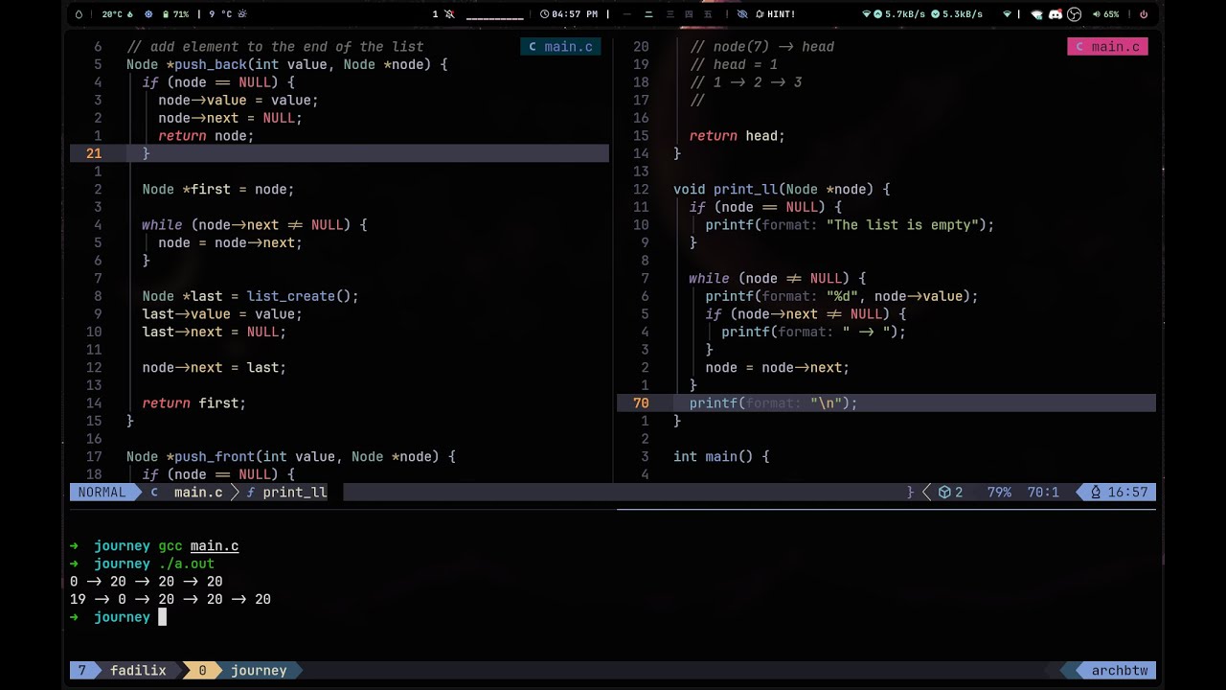
Task: Click the 'int main()' line
Action: 721,456
